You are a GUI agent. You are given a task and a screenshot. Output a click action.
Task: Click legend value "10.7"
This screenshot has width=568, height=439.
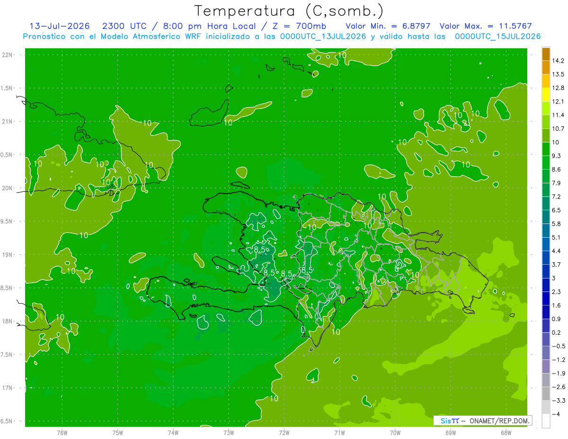tap(558, 129)
